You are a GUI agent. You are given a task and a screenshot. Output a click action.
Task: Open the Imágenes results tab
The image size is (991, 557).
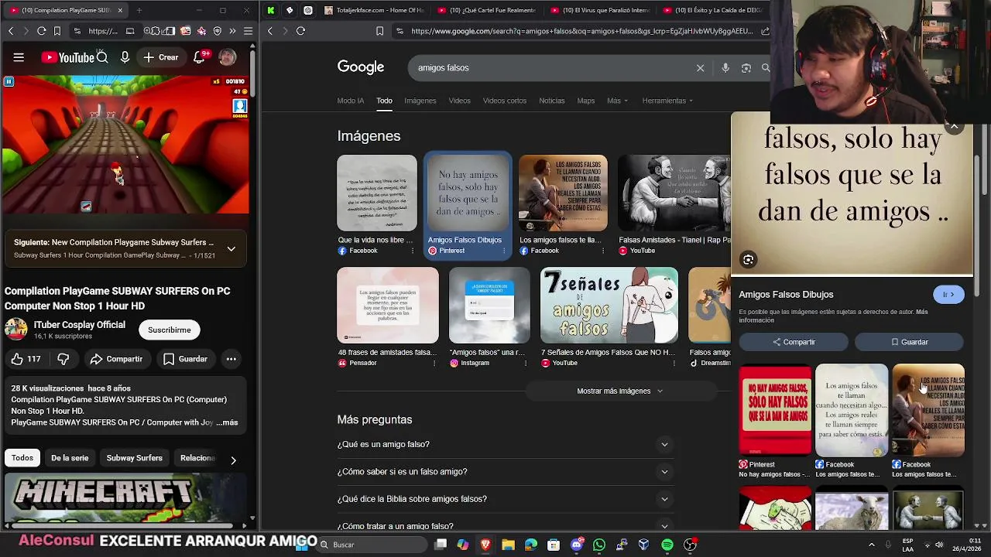coord(420,101)
